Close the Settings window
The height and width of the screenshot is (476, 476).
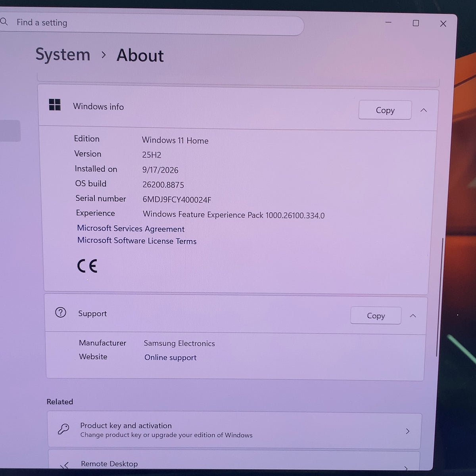[x=443, y=24]
